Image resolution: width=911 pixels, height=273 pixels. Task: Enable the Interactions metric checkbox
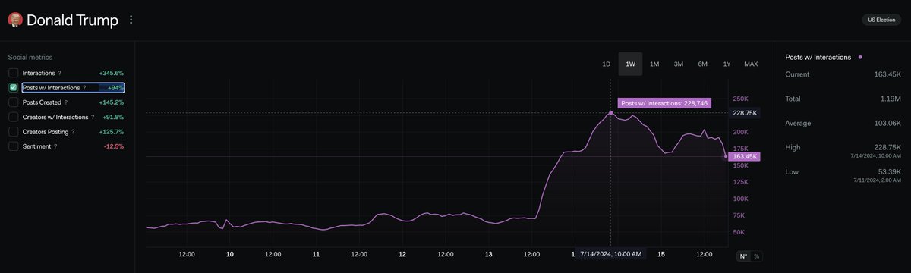point(13,73)
